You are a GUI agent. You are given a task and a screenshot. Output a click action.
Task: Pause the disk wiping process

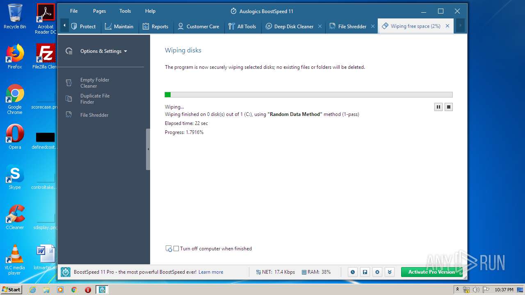click(x=438, y=107)
